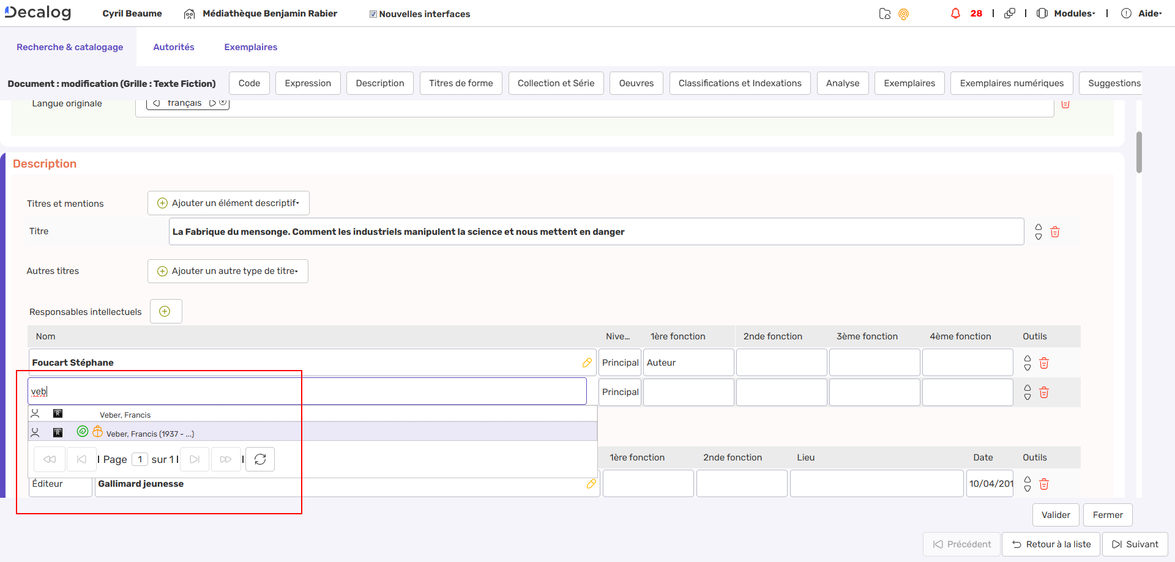Click Retour à la liste button
1175x562 pixels.
1051,544
